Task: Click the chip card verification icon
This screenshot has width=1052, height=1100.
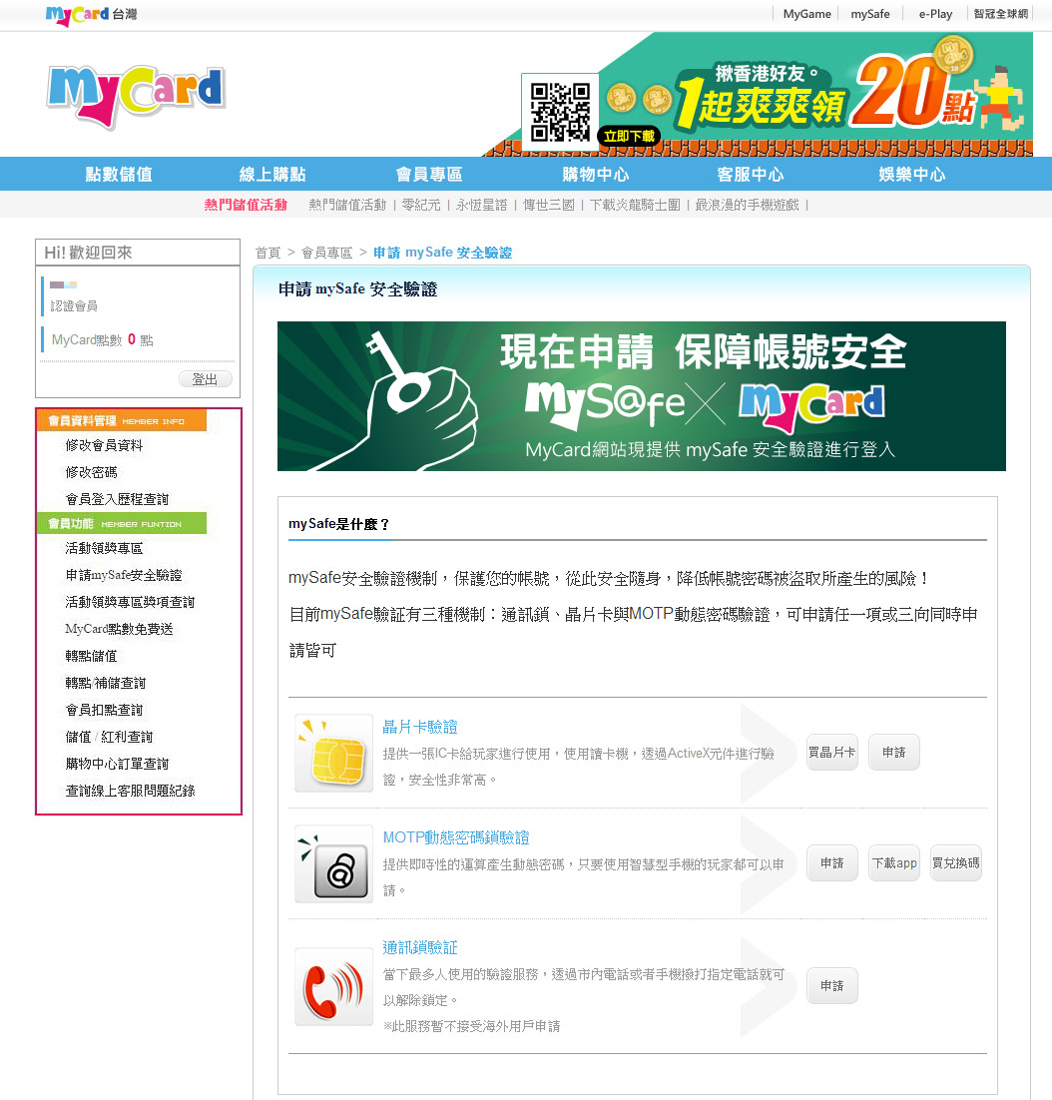Action: [333, 754]
